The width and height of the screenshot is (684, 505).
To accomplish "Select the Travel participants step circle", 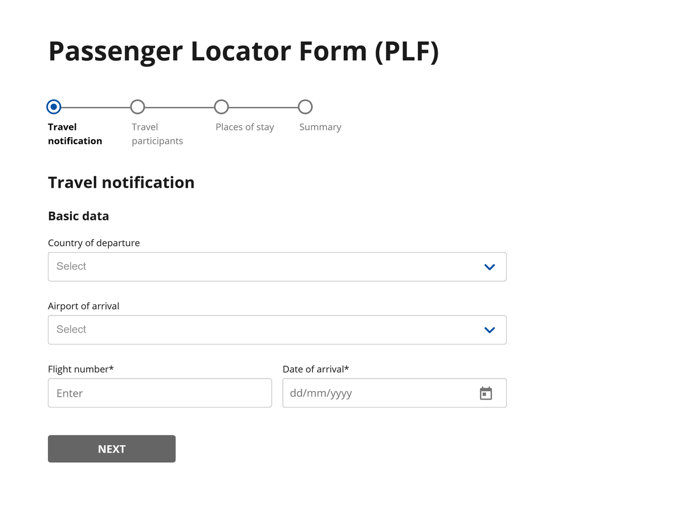I will tap(137, 106).
